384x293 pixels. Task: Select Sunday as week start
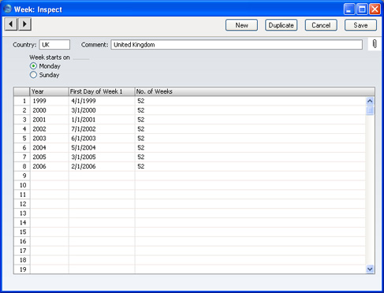pyautogui.click(x=33, y=75)
